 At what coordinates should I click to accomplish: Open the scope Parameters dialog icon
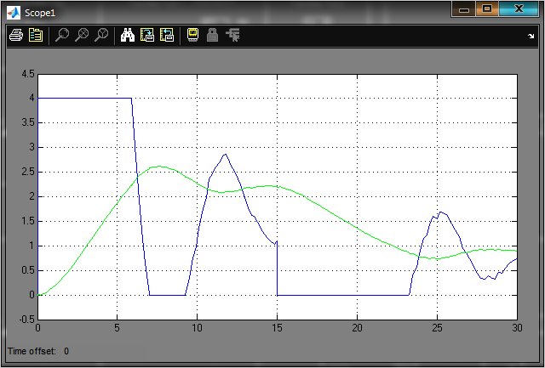tap(36, 35)
